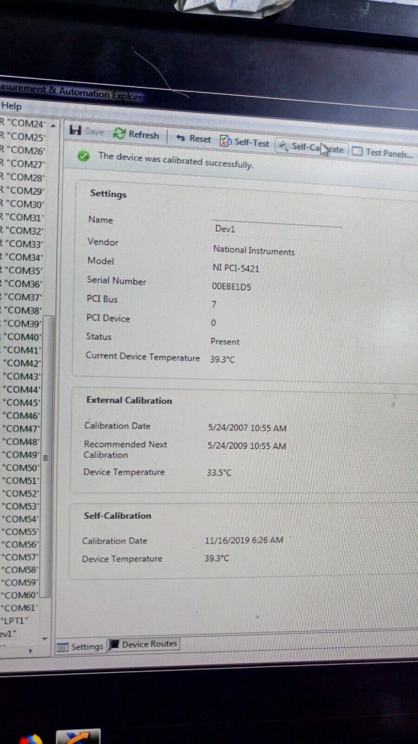Viewport: 418px width, 744px height.
Task: Select LPT1 in the device tree
Action: tap(15, 621)
